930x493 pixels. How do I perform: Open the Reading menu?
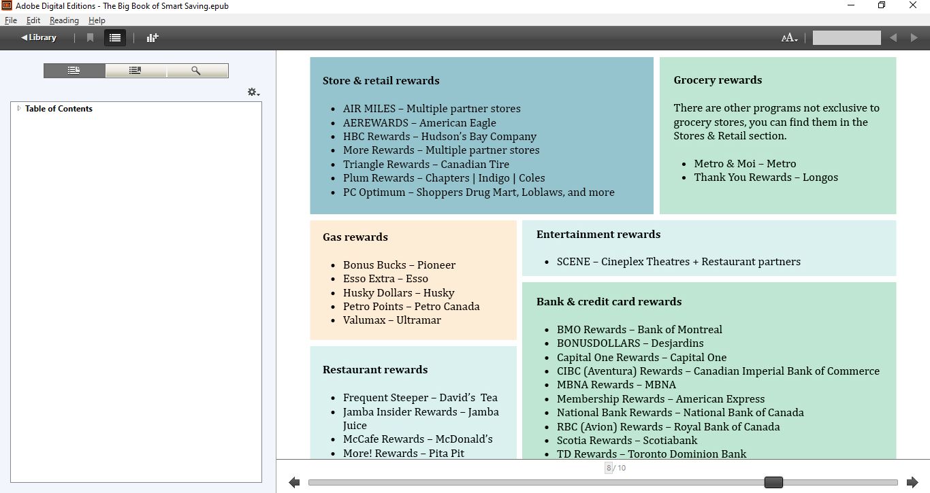coord(64,20)
